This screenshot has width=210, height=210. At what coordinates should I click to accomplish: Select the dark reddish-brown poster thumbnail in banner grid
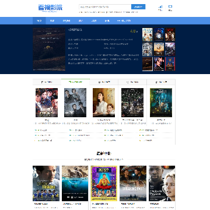170,34
